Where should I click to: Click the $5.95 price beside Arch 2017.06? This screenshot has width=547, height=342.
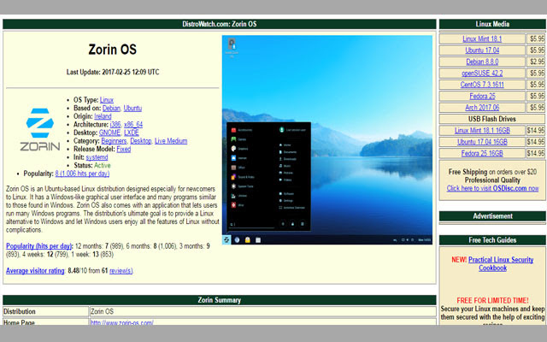coord(537,108)
